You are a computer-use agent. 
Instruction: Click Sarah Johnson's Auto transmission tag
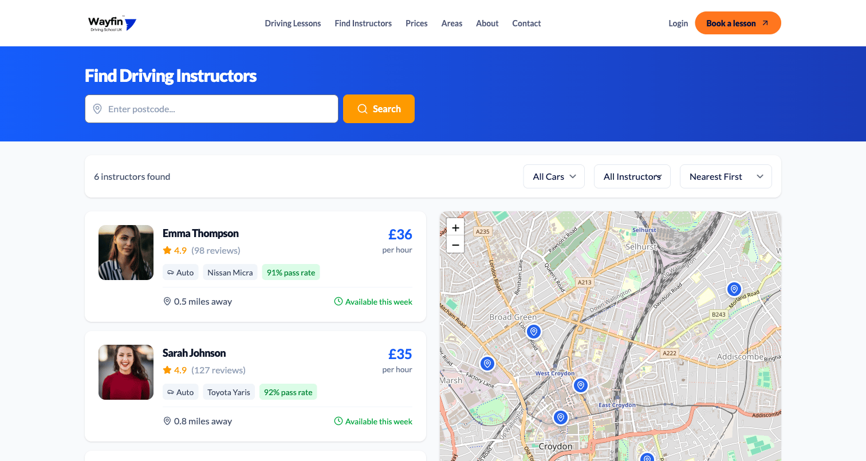tap(180, 392)
